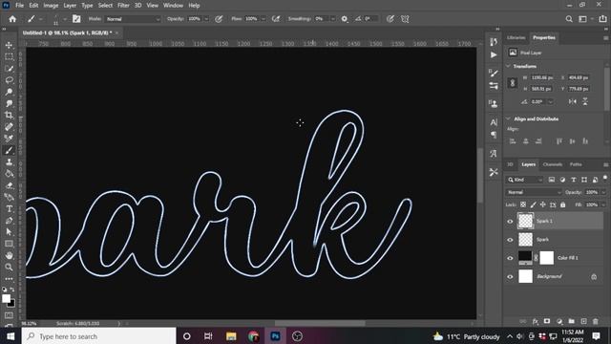
Task: Hide the Color Fill 1 layer
Action: click(510, 258)
